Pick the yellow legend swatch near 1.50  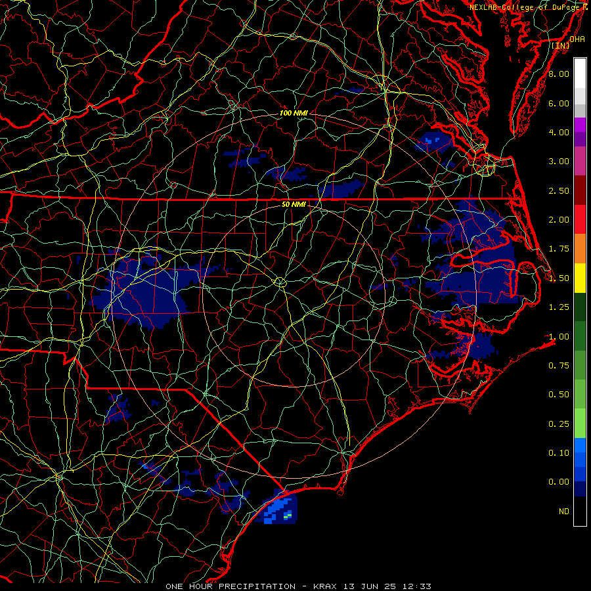click(580, 278)
